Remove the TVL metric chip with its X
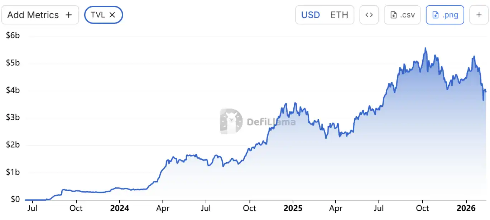 (x=112, y=15)
